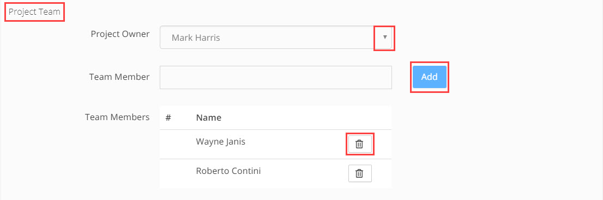
Task: Select the # column header
Action: click(168, 117)
